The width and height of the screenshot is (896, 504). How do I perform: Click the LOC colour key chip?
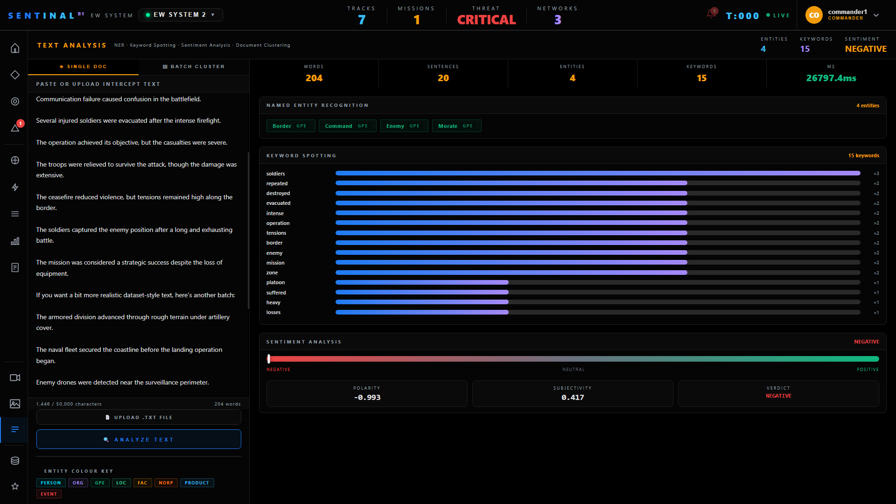click(121, 483)
